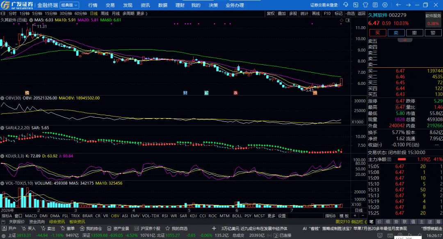
Task: Open 多周期 multi-period options
Action: coord(128,13)
